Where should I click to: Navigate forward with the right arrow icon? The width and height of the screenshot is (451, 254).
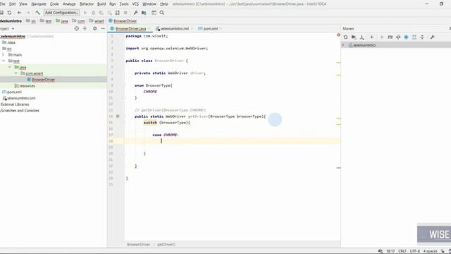[28, 13]
